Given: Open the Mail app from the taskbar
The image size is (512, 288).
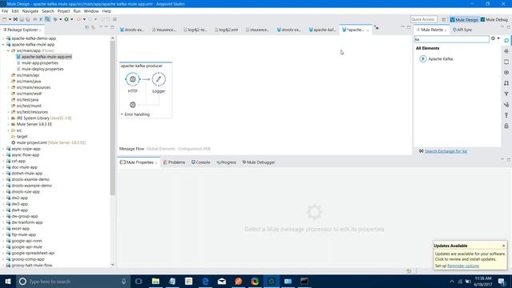Looking at the screenshot, I should [222, 281].
